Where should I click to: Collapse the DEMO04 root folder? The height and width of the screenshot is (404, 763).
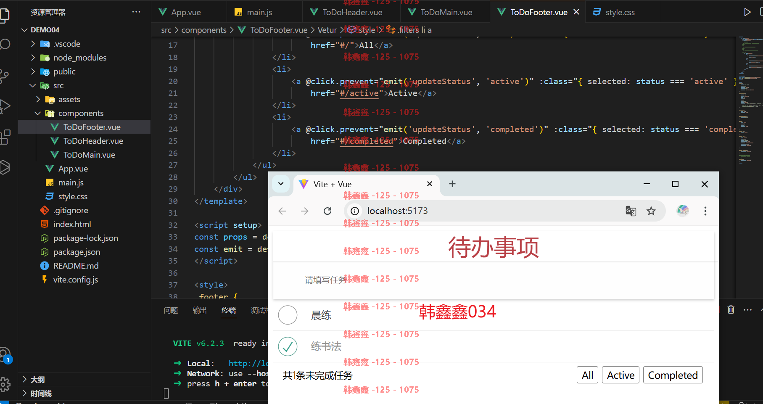25,30
